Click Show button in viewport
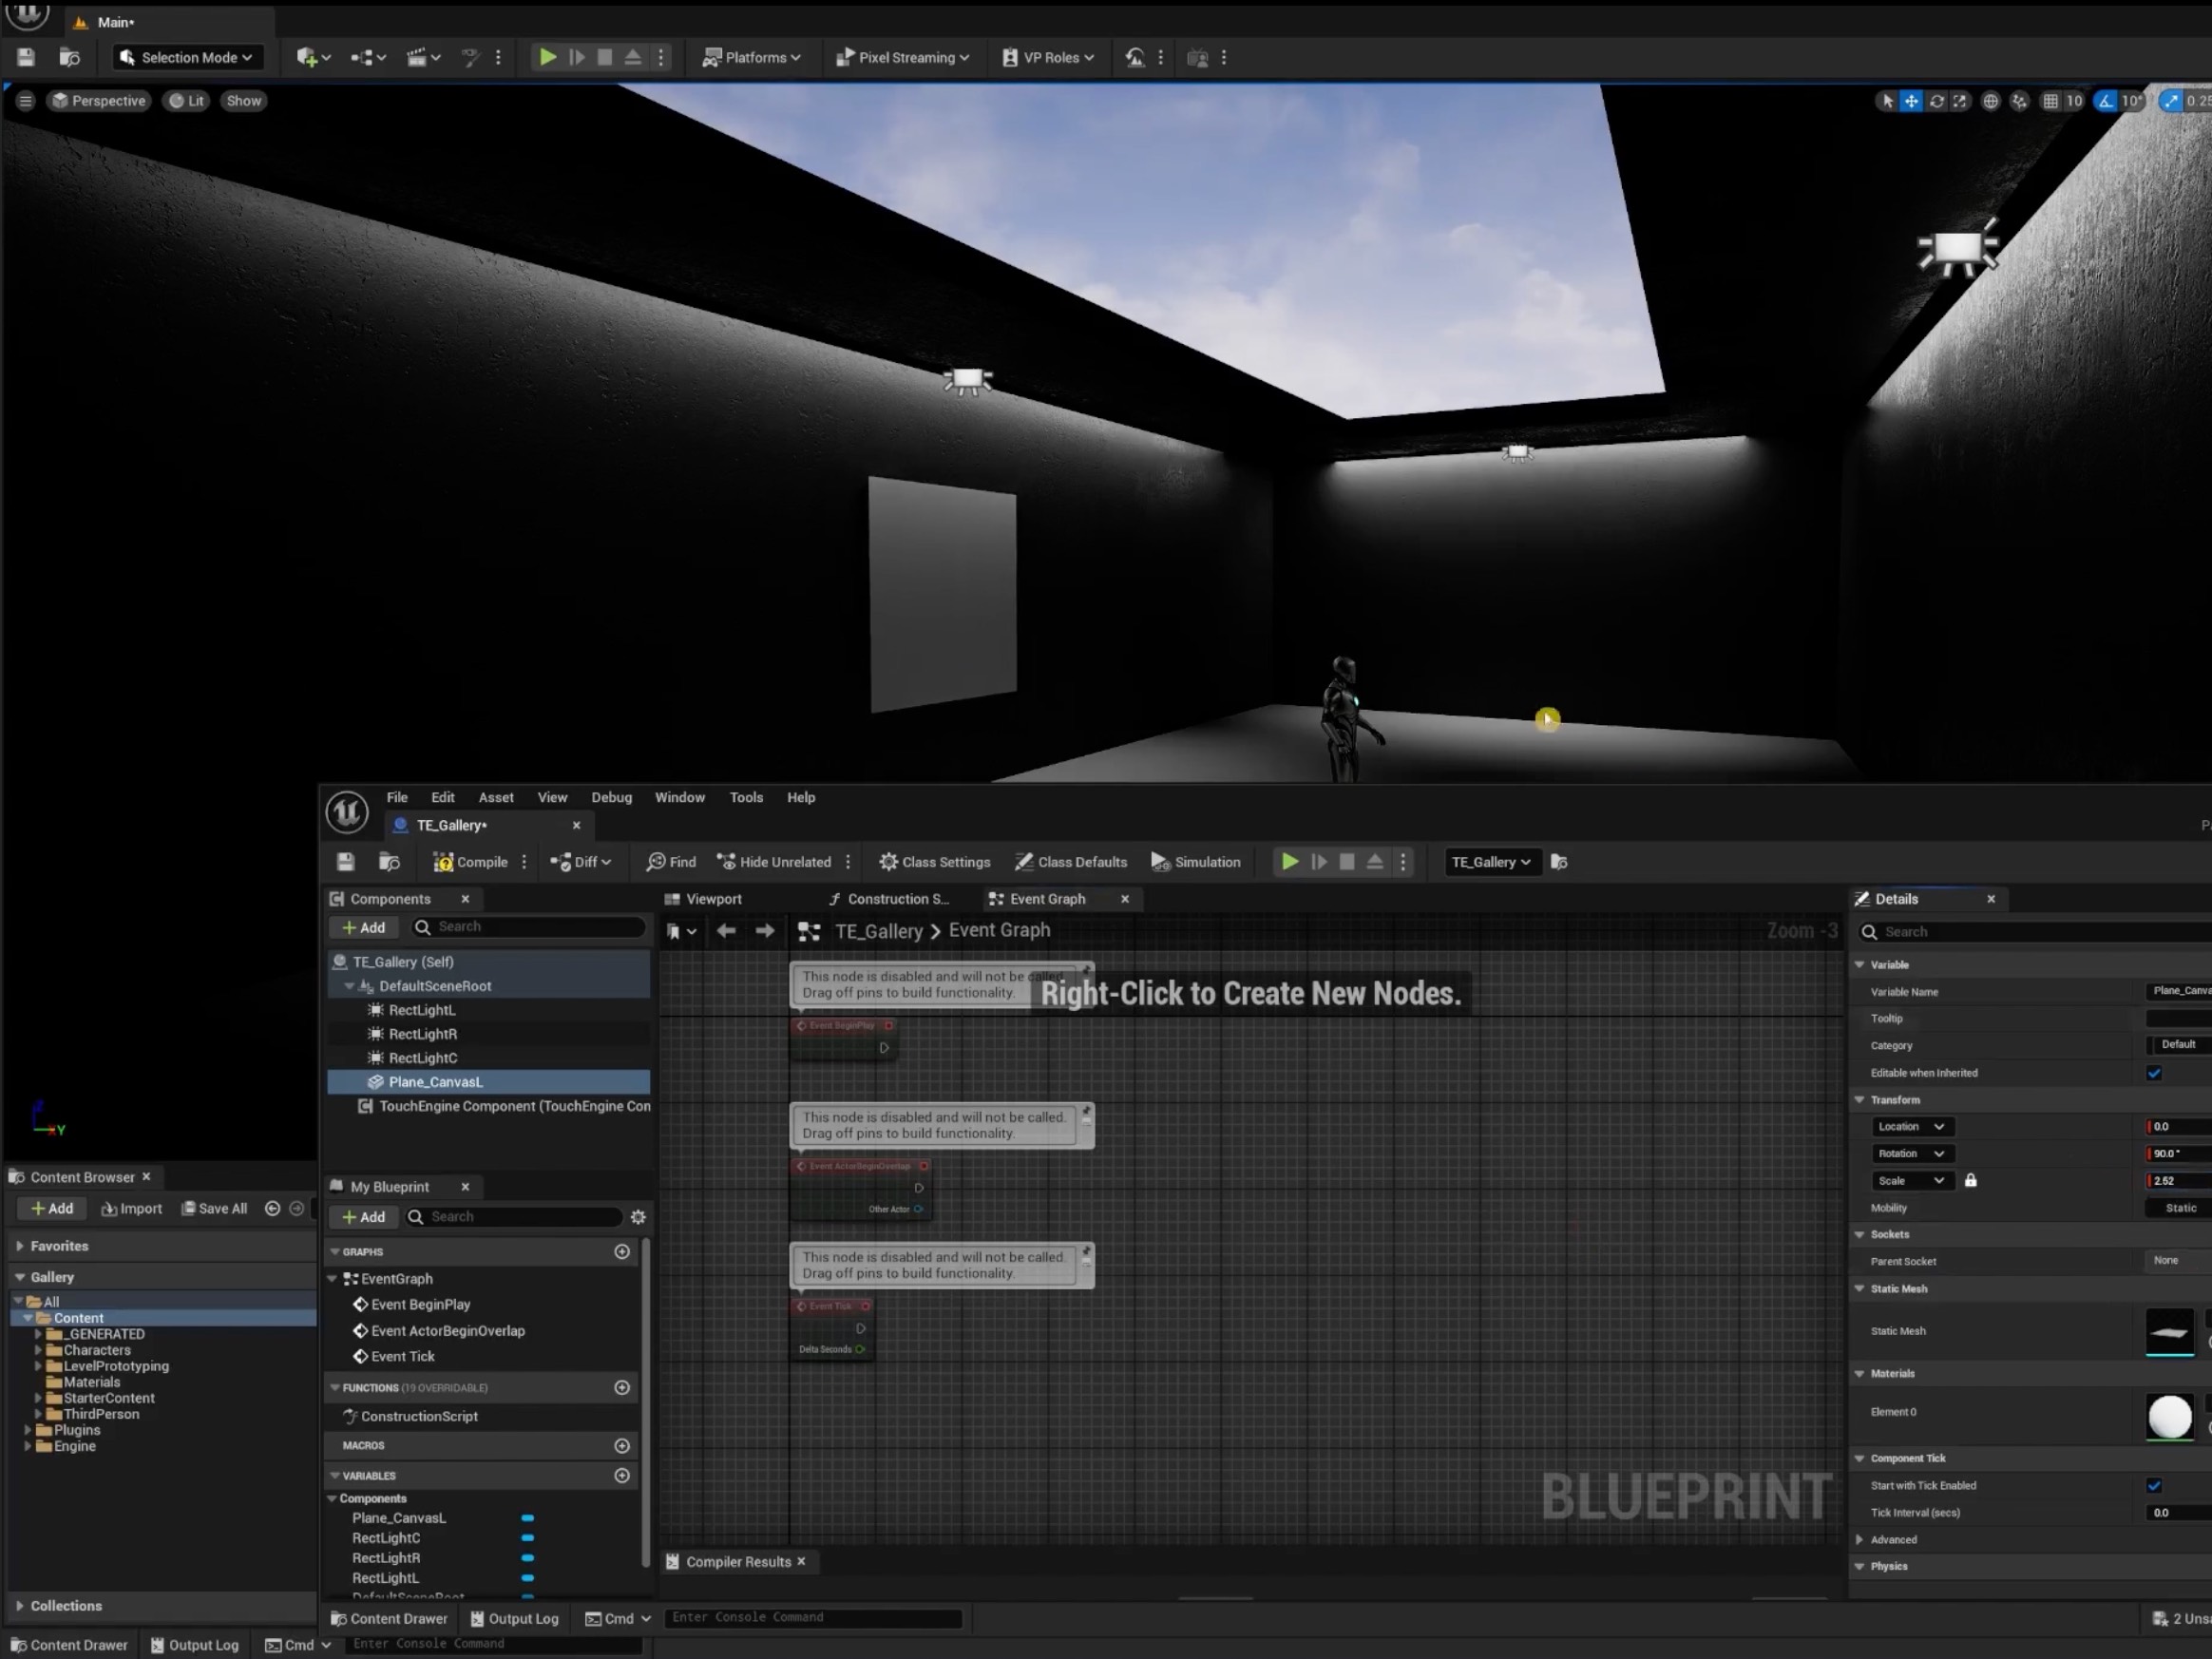The image size is (2212, 1659). point(243,100)
